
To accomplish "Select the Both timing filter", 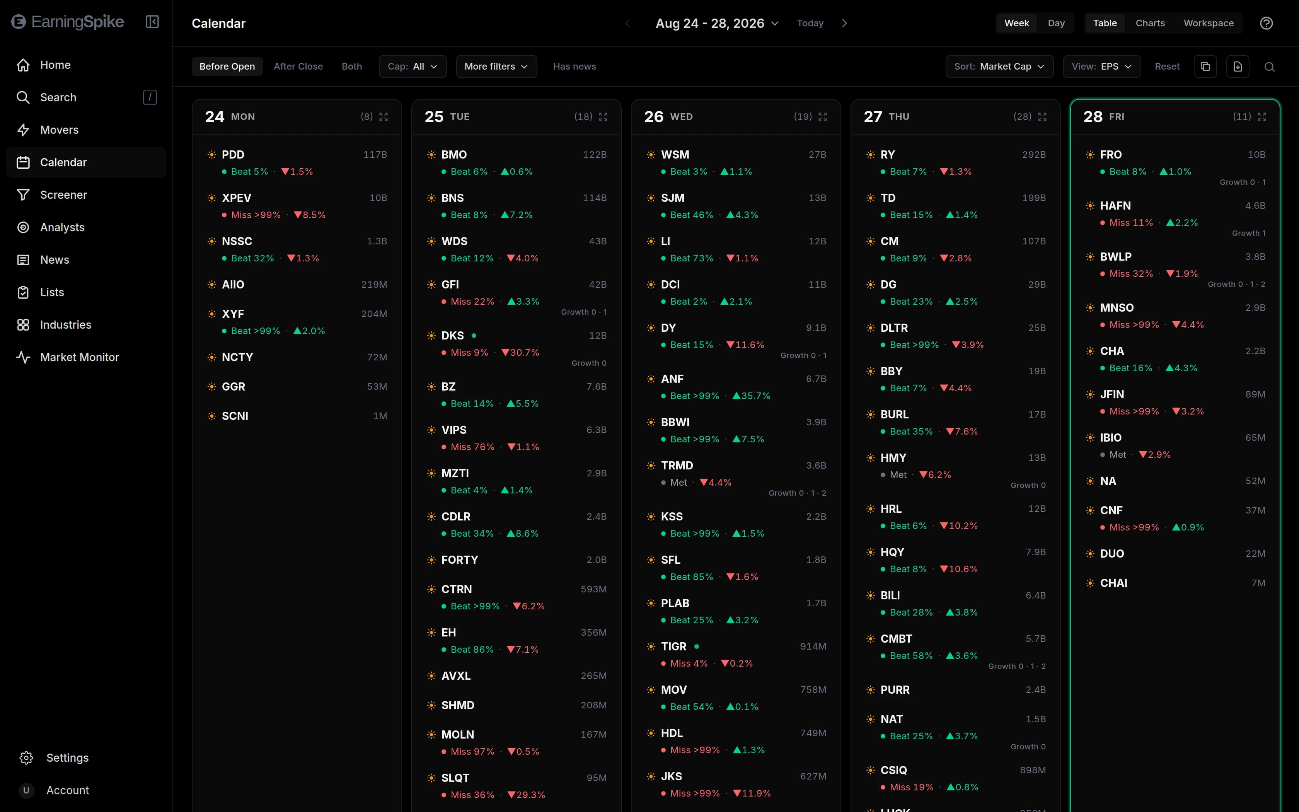I will pyautogui.click(x=351, y=67).
